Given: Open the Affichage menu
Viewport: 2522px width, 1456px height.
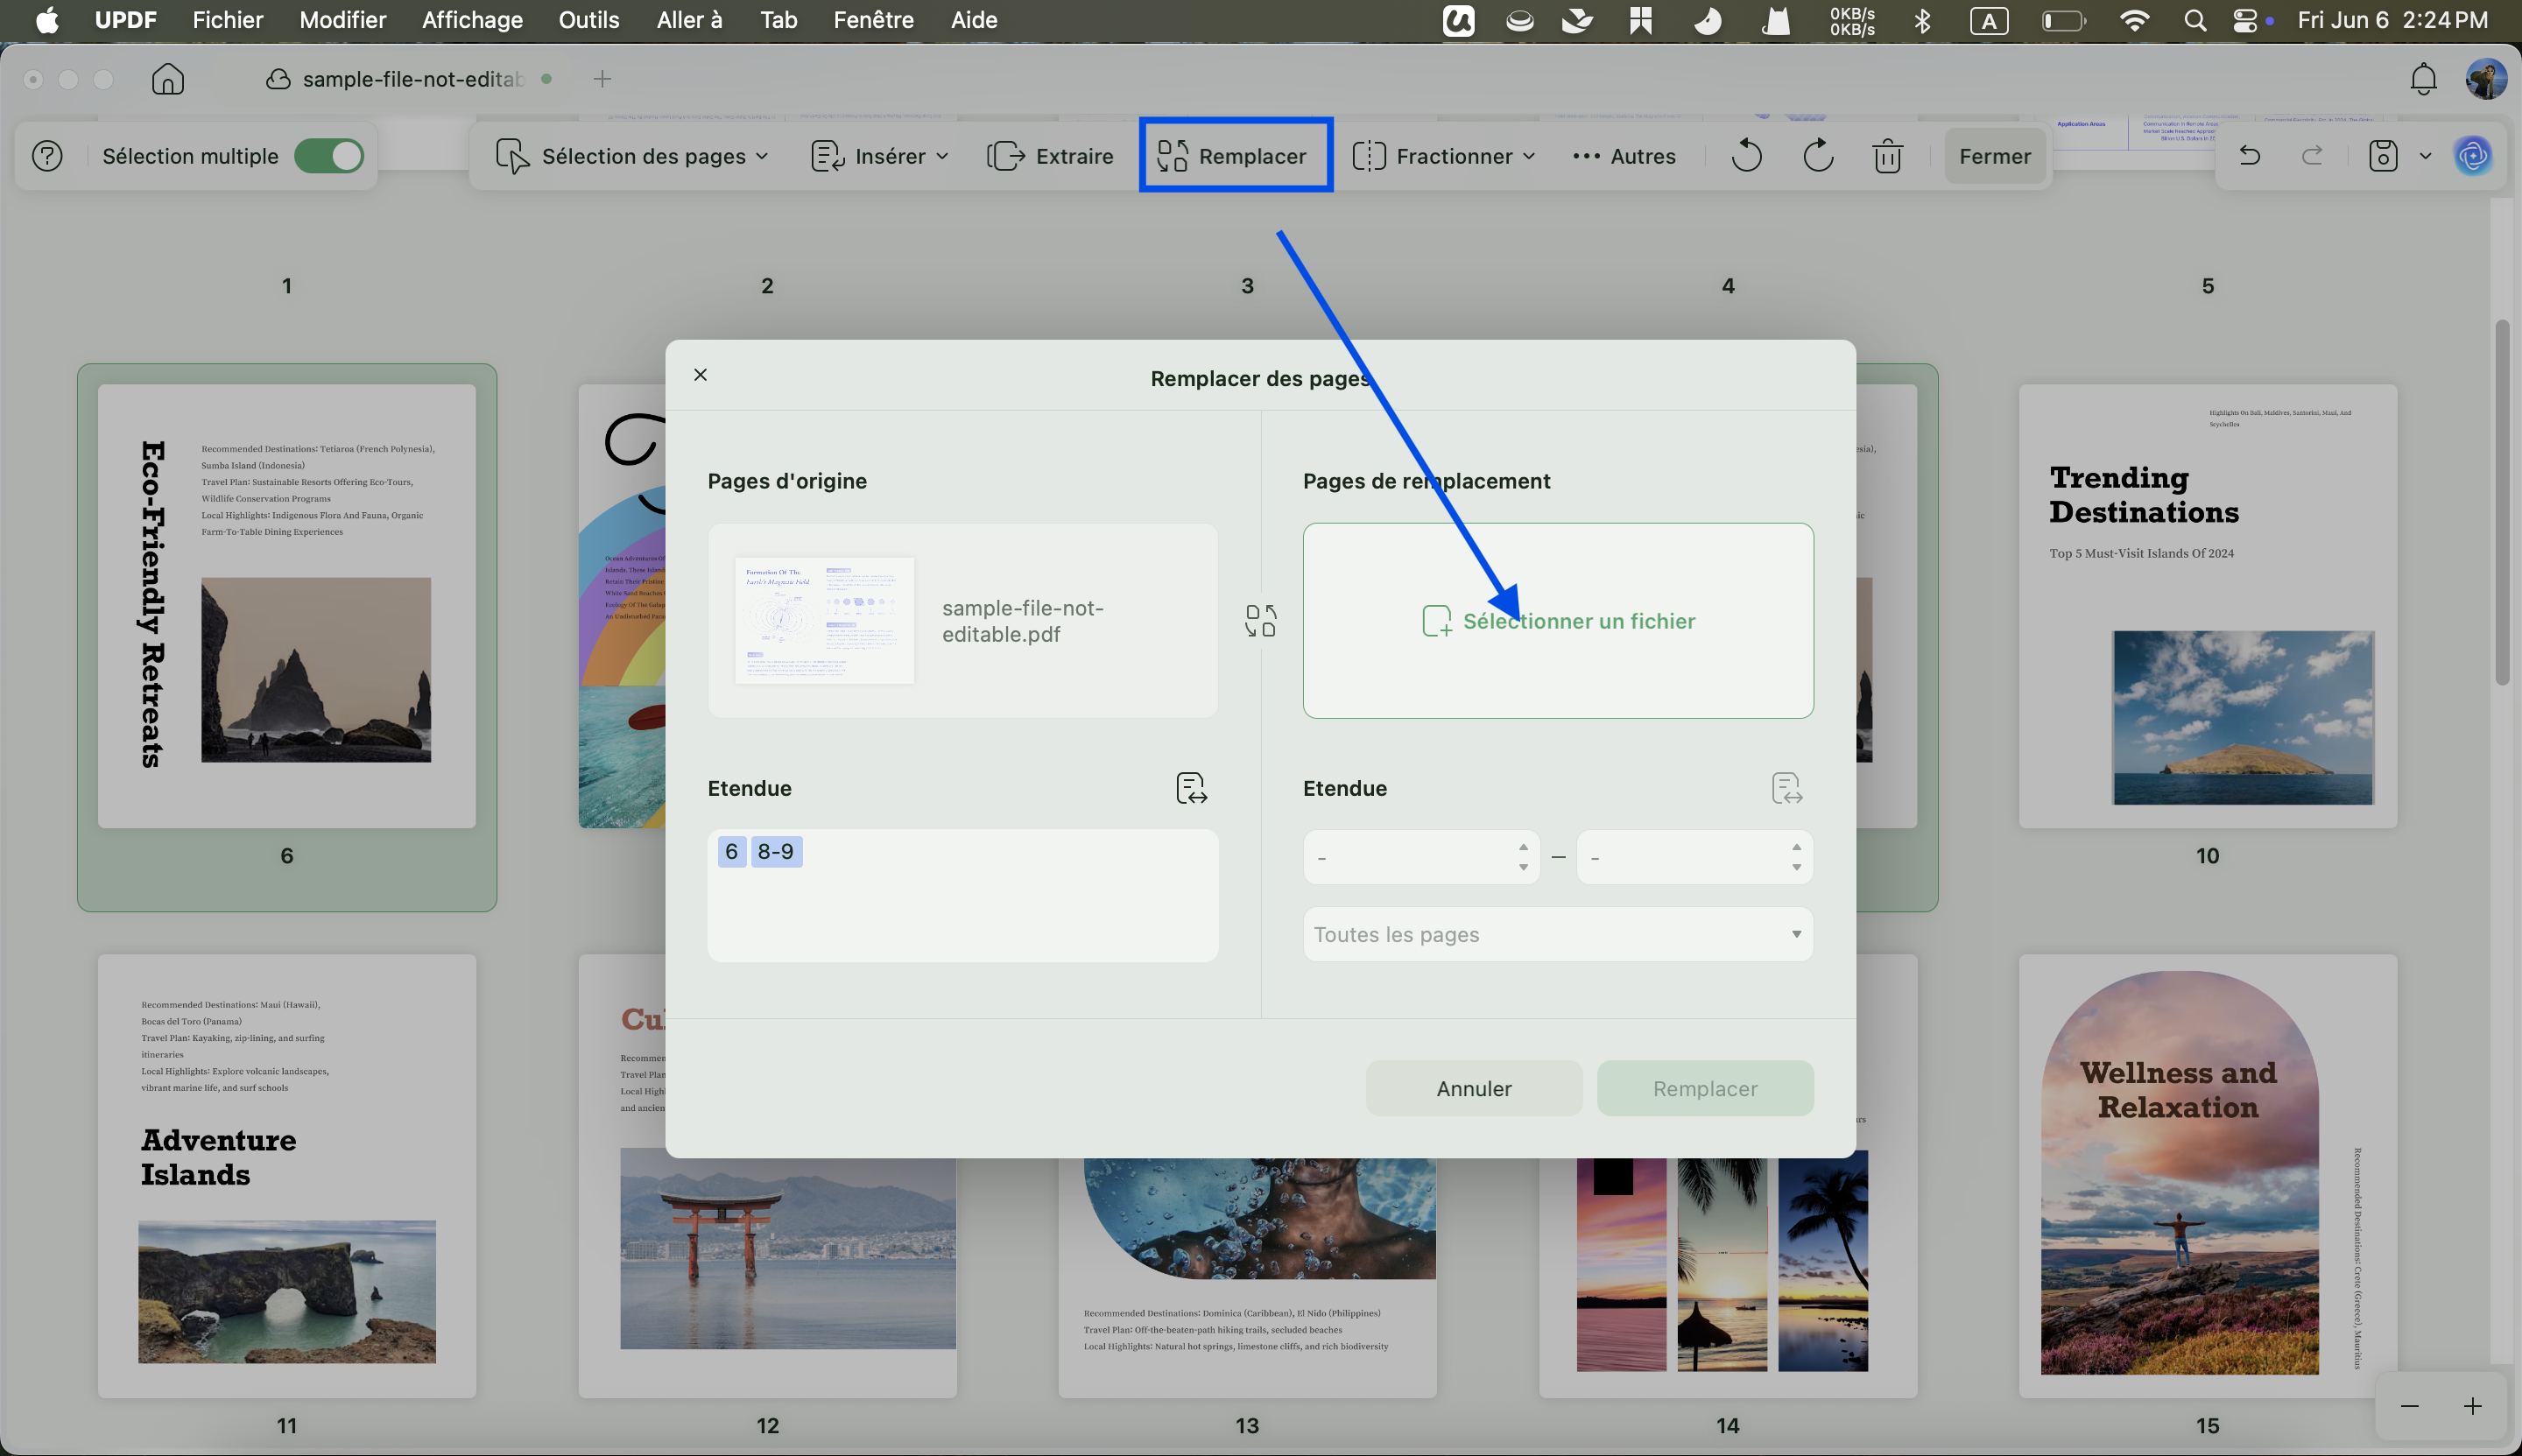Looking at the screenshot, I should point(472,20).
